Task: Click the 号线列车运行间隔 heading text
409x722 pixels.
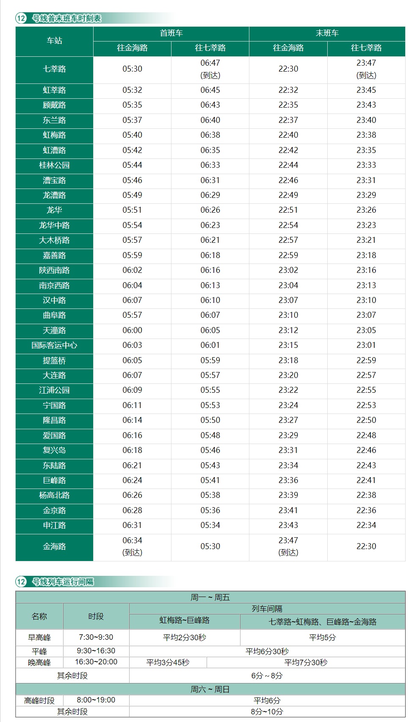Action: point(63,581)
